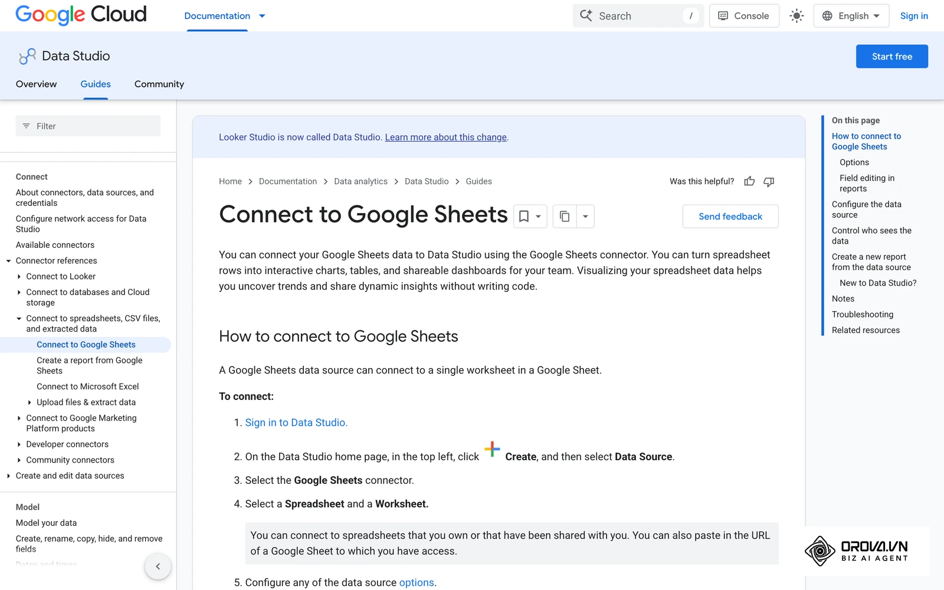Click the filter icon in the sidebar
Screen dimensions: 944x590
point(26,126)
